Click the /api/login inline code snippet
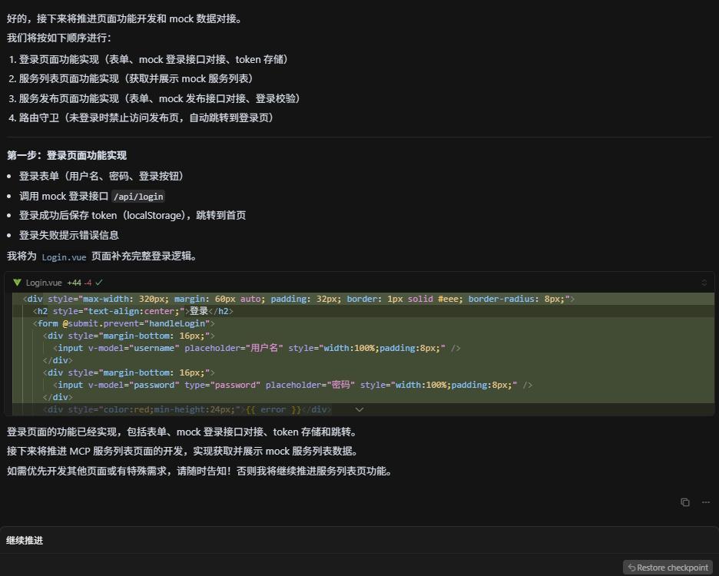 (138, 197)
